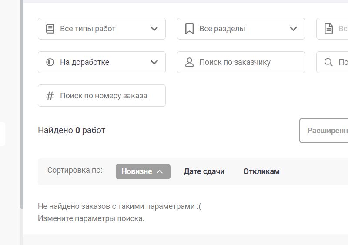Click the book icon in 'Все типы работ'
Image resolution: width=348 pixels, height=245 pixels.
(50, 29)
